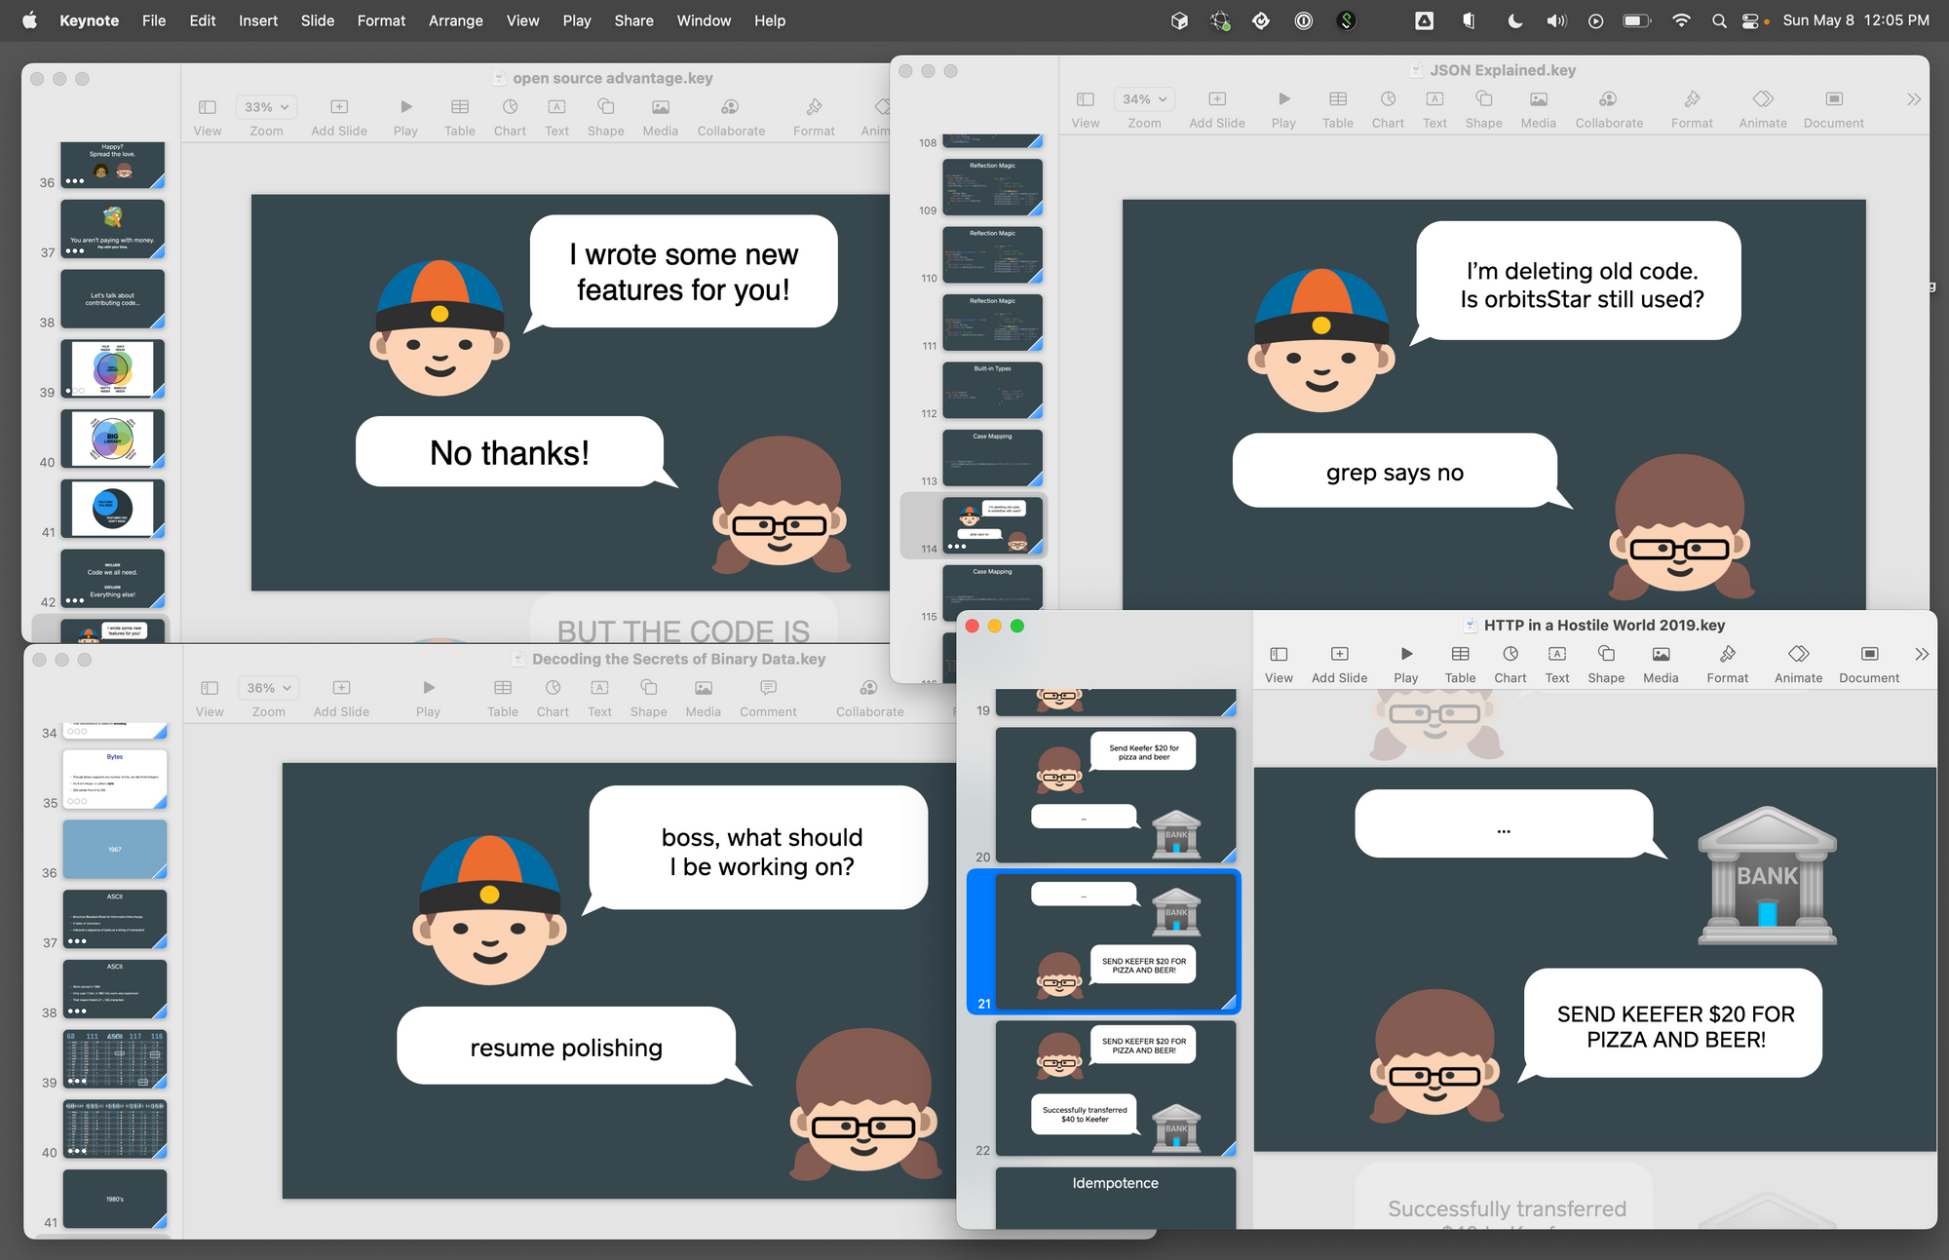
Task: Expand toolbar overflow chevron in HTTP in a Hostile World window
Action: click(x=1921, y=654)
